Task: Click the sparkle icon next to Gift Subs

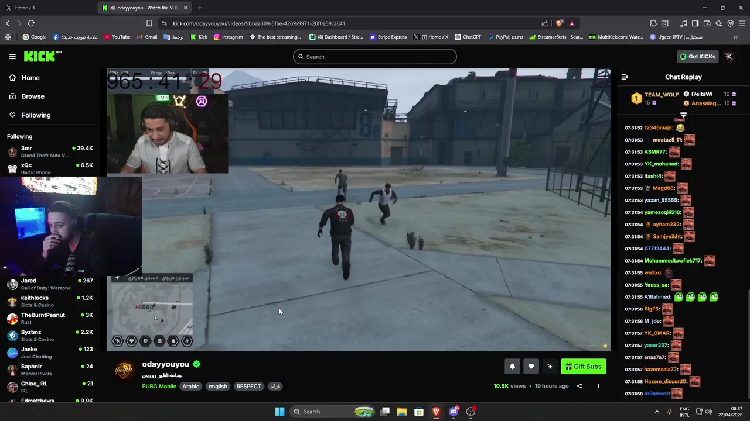Action: 550,367
